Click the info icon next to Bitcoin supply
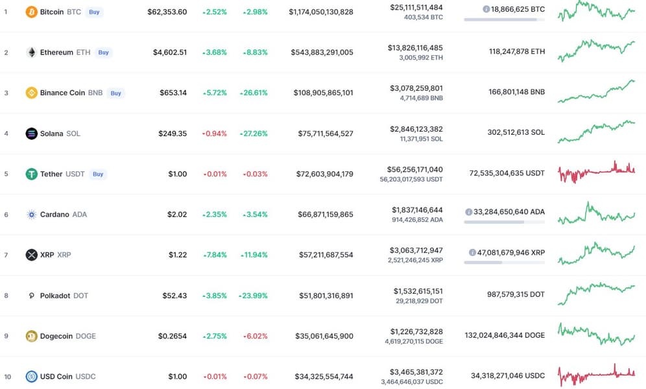The height and width of the screenshot is (389, 646). (486, 9)
